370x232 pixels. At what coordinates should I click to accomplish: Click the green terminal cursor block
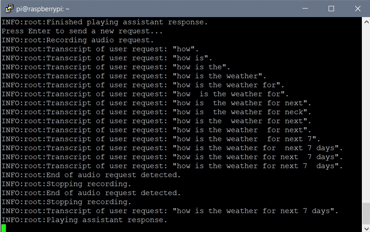[x=4, y=228]
